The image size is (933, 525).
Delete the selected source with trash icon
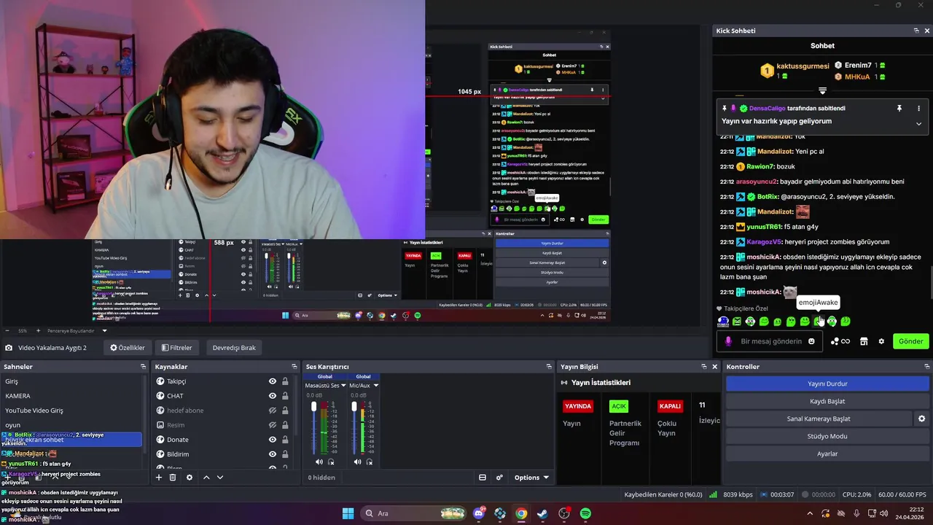click(x=173, y=478)
